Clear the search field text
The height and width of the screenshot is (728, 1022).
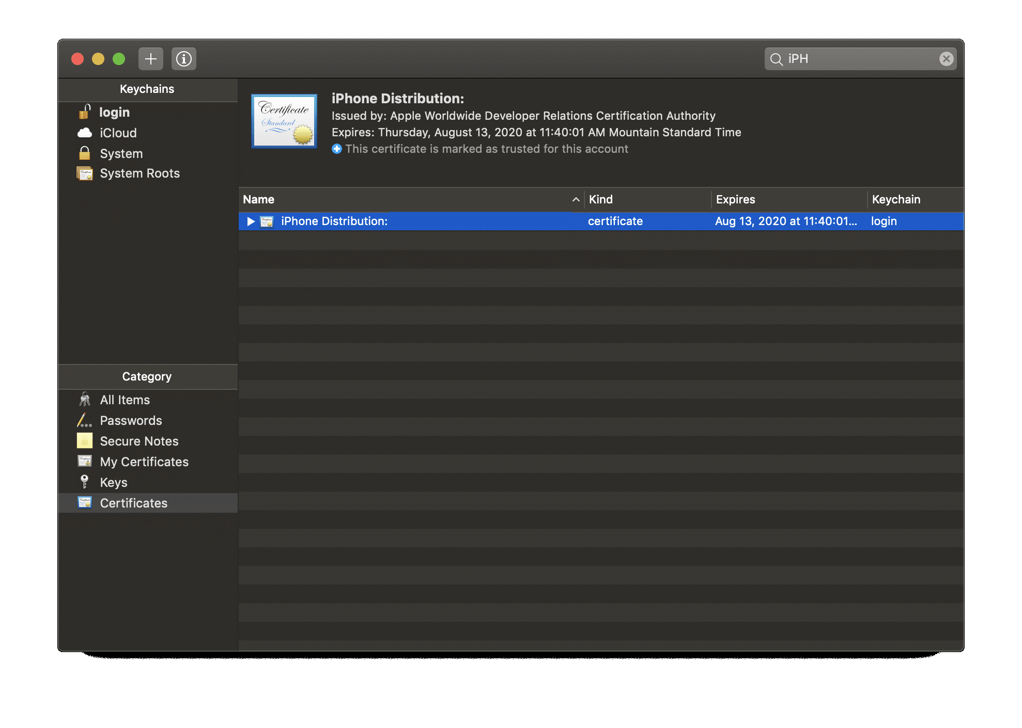[946, 59]
